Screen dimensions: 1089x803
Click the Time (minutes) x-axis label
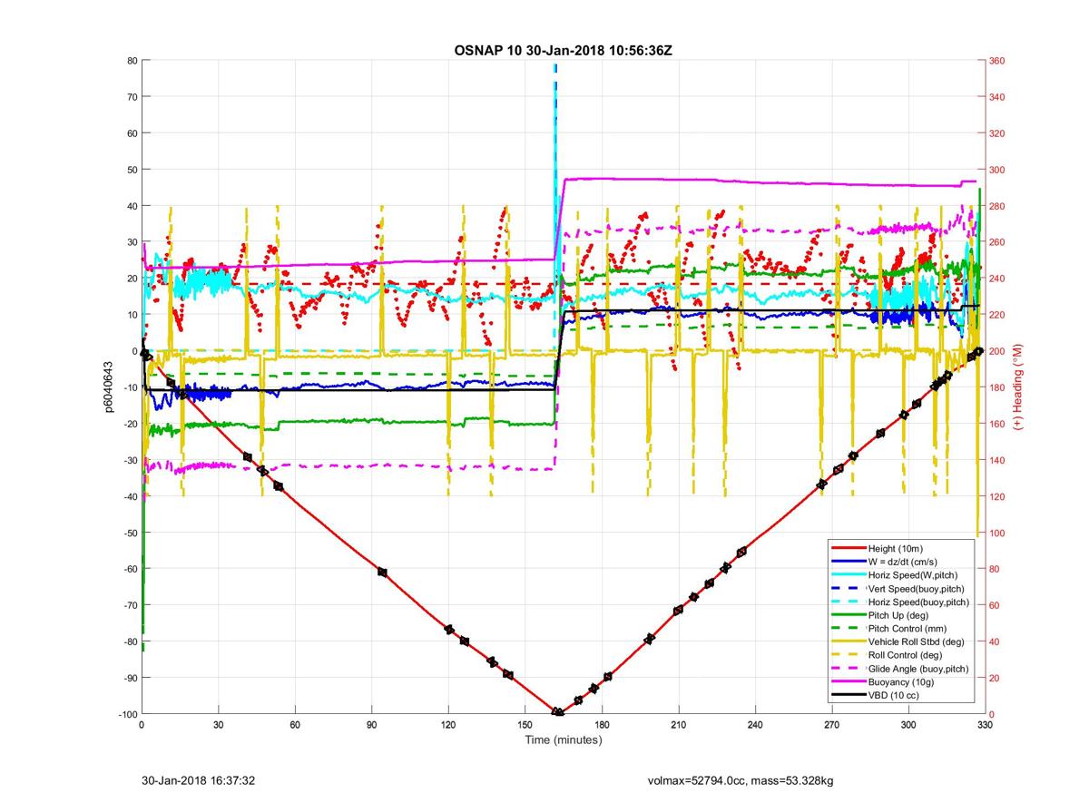pyautogui.click(x=564, y=740)
